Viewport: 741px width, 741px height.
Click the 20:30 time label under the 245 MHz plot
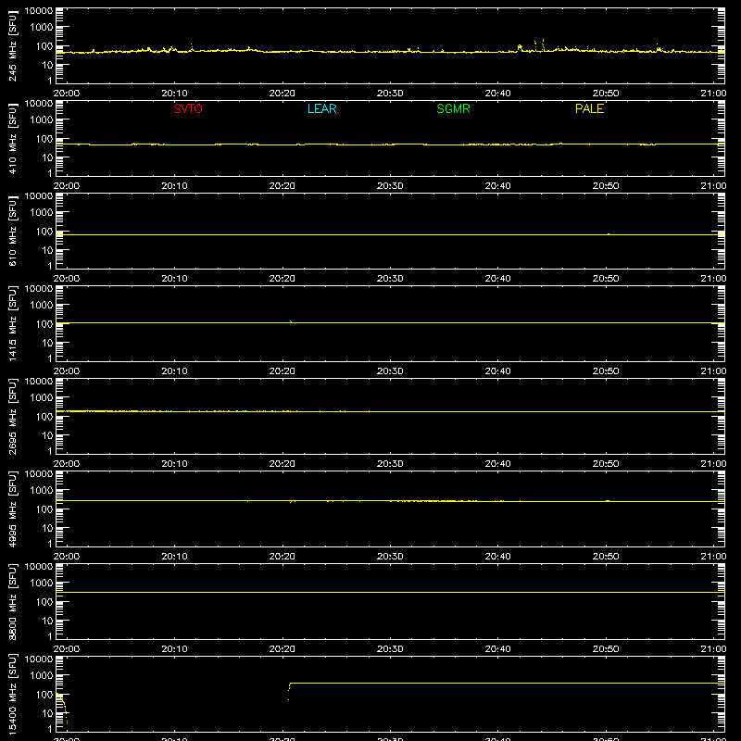point(390,94)
